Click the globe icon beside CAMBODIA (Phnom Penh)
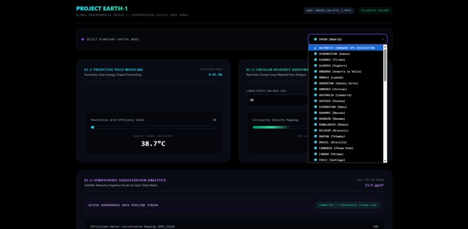468x229 pixels. click(x=315, y=148)
